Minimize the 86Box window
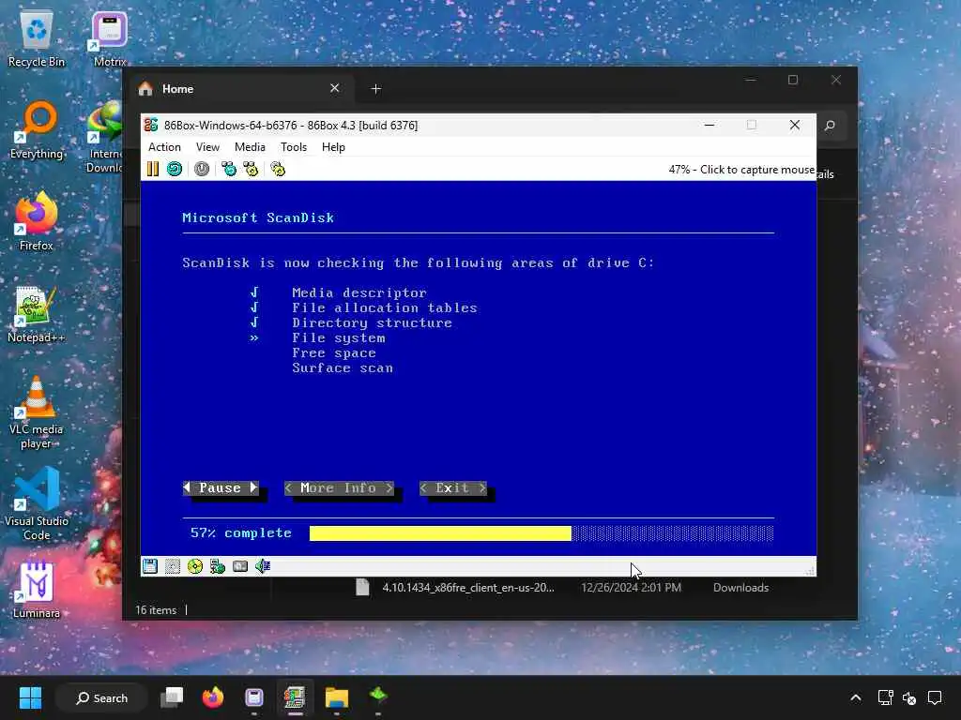Screen dimensions: 961x720 [709, 125]
